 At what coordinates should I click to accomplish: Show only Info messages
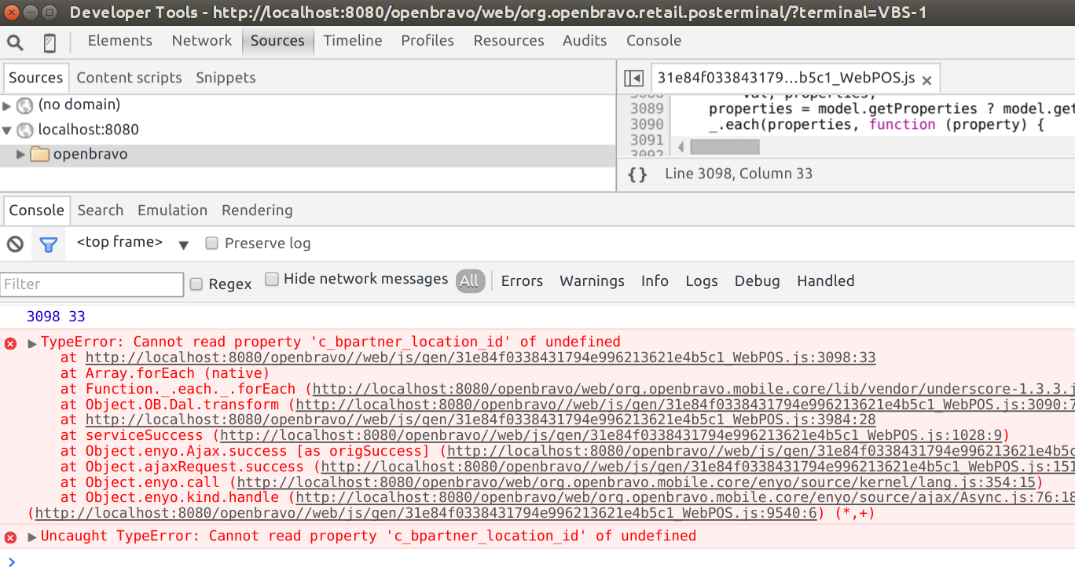pyautogui.click(x=655, y=281)
